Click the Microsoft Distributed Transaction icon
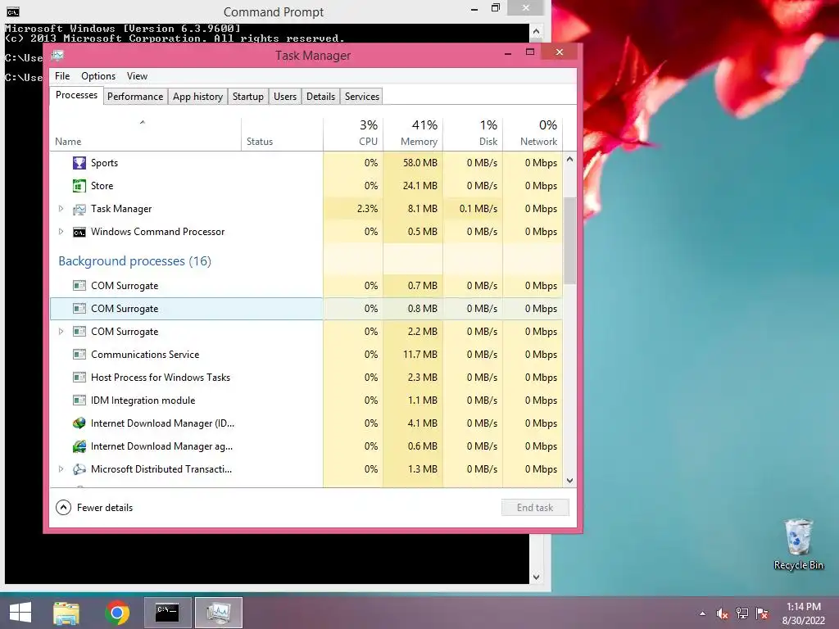Screen dimensions: 839x629 click(79, 469)
